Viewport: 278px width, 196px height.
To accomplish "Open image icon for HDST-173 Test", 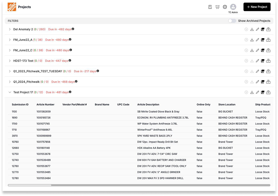I will pos(263,61).
